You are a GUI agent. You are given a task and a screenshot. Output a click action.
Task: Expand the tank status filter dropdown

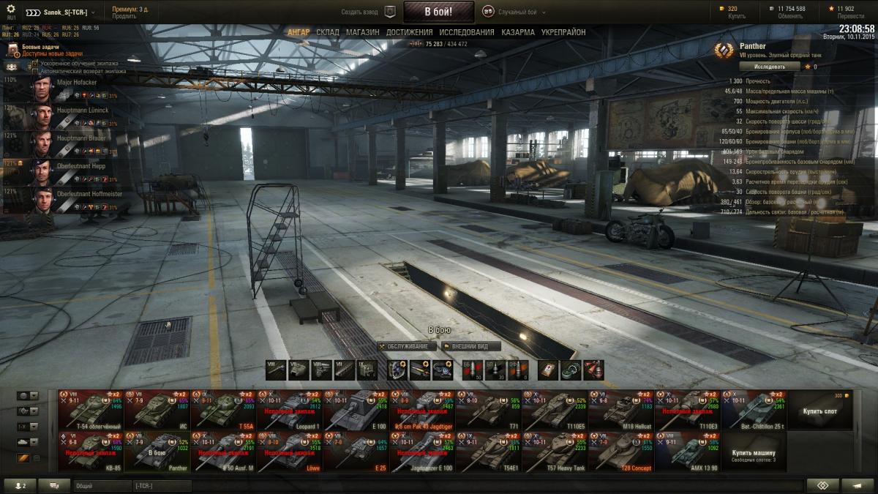click(34, 442)
